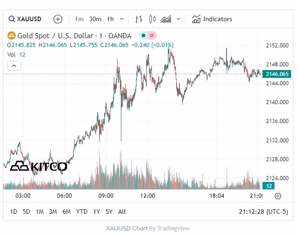
Task: Toggle the 30m interval
Action: pos(95,19)
